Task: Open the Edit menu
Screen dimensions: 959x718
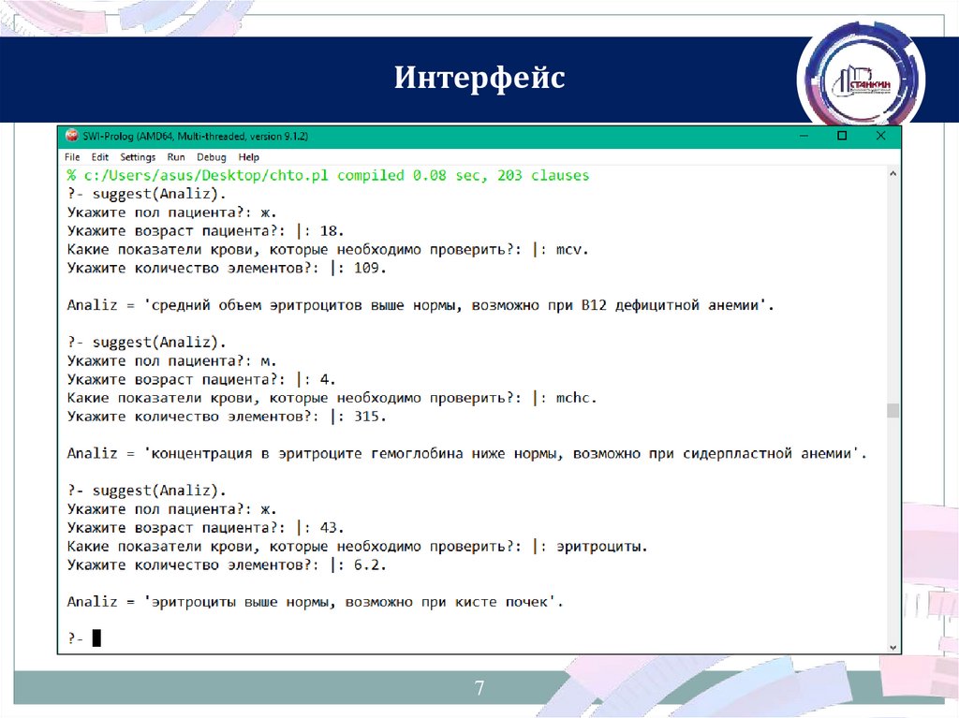Action: pos(99,157)
